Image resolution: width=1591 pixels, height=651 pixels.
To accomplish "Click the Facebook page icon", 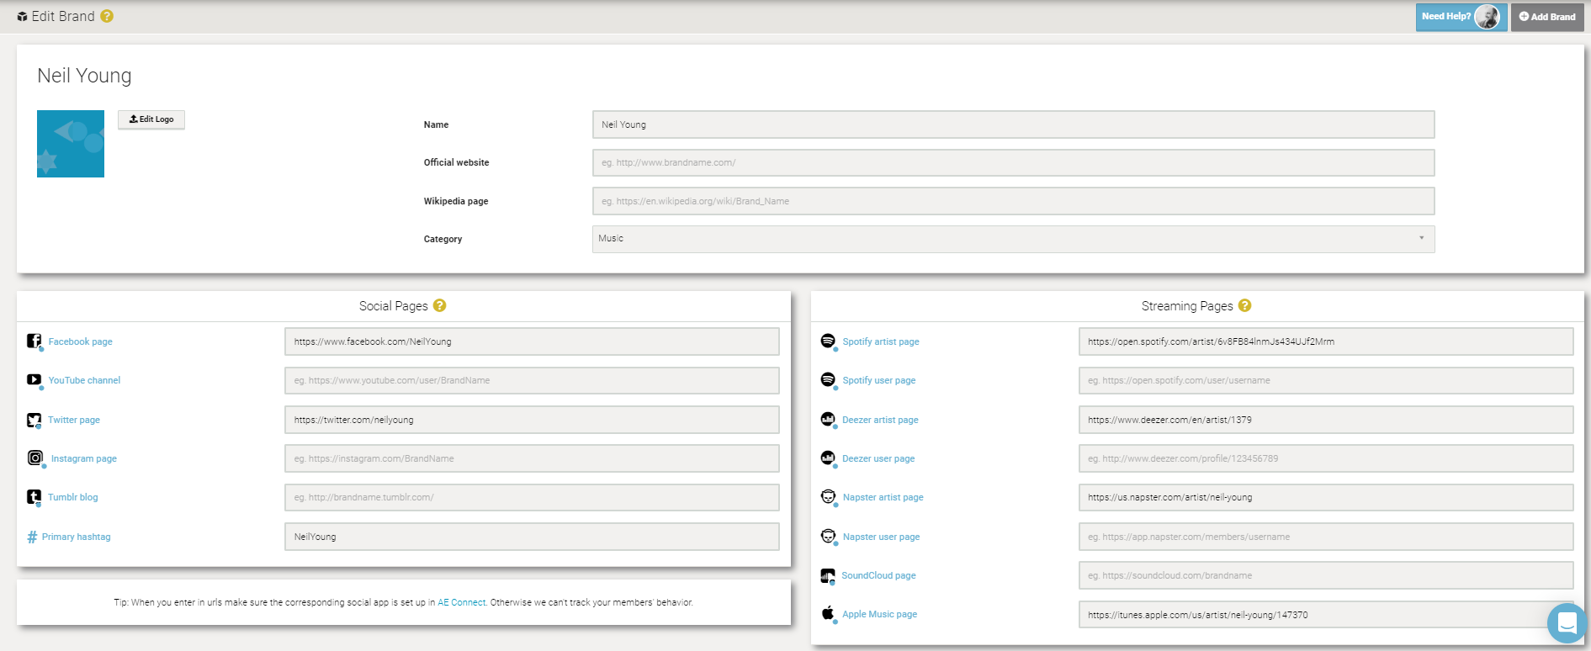I will click(x=34, y=341).
